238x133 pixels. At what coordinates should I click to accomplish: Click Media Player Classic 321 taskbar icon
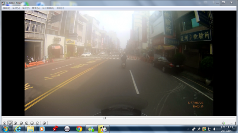tap(103, 129)
